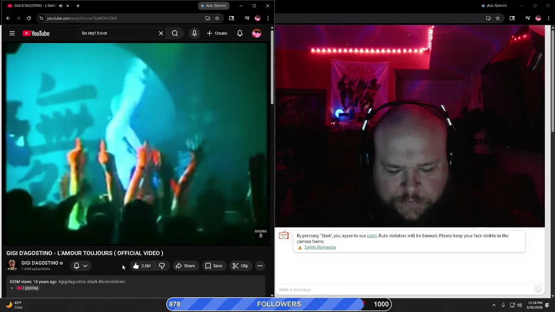Show hidden system tray icons chevron

(493, 305)
